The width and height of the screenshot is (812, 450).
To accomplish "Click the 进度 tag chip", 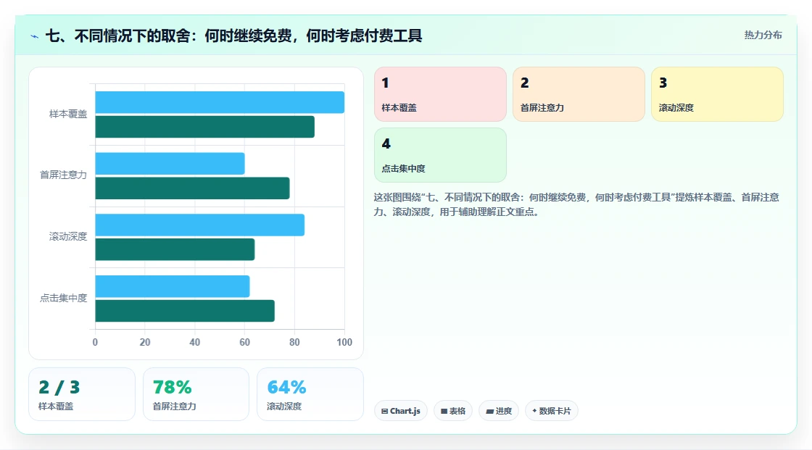I will [499, 411].
